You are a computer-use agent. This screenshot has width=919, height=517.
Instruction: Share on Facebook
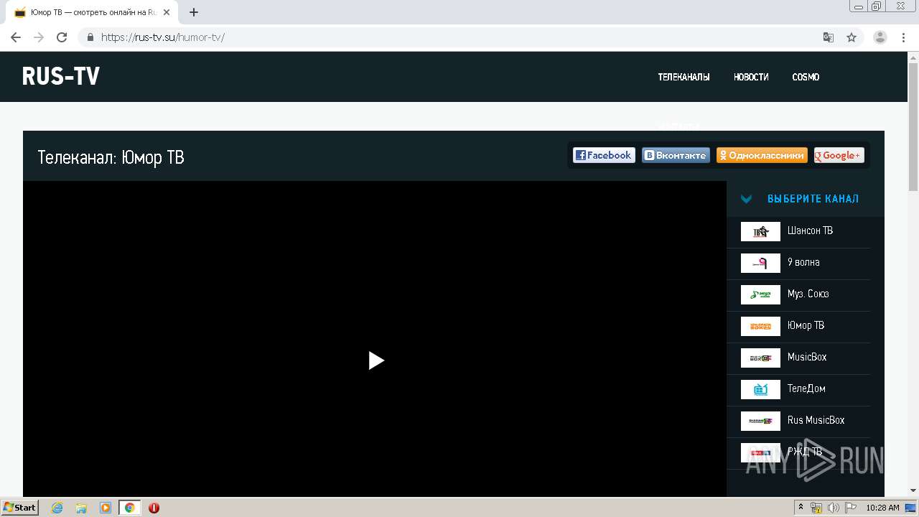[604, 155]
